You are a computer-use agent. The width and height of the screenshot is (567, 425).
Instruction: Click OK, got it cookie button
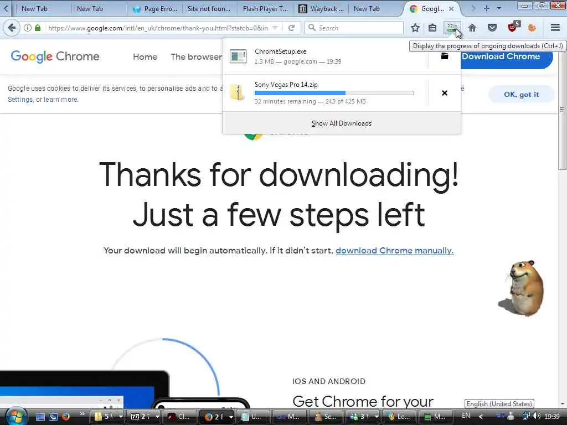coord(521,94)
